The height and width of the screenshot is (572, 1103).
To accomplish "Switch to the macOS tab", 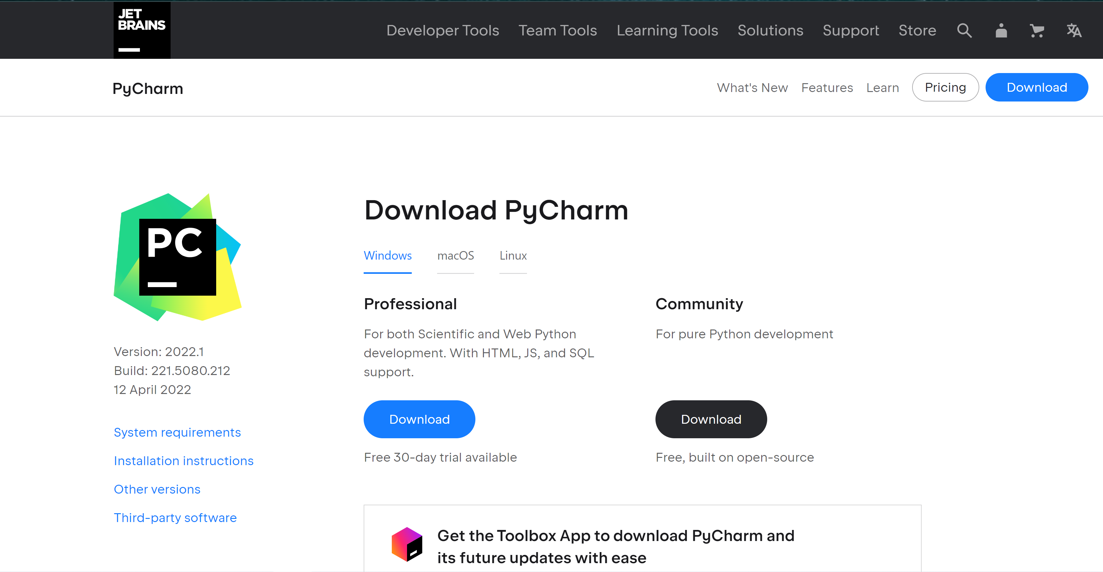I will (x=455, y=255).
